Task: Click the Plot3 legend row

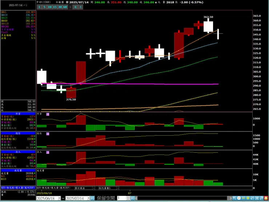Action: click(18, 32)
